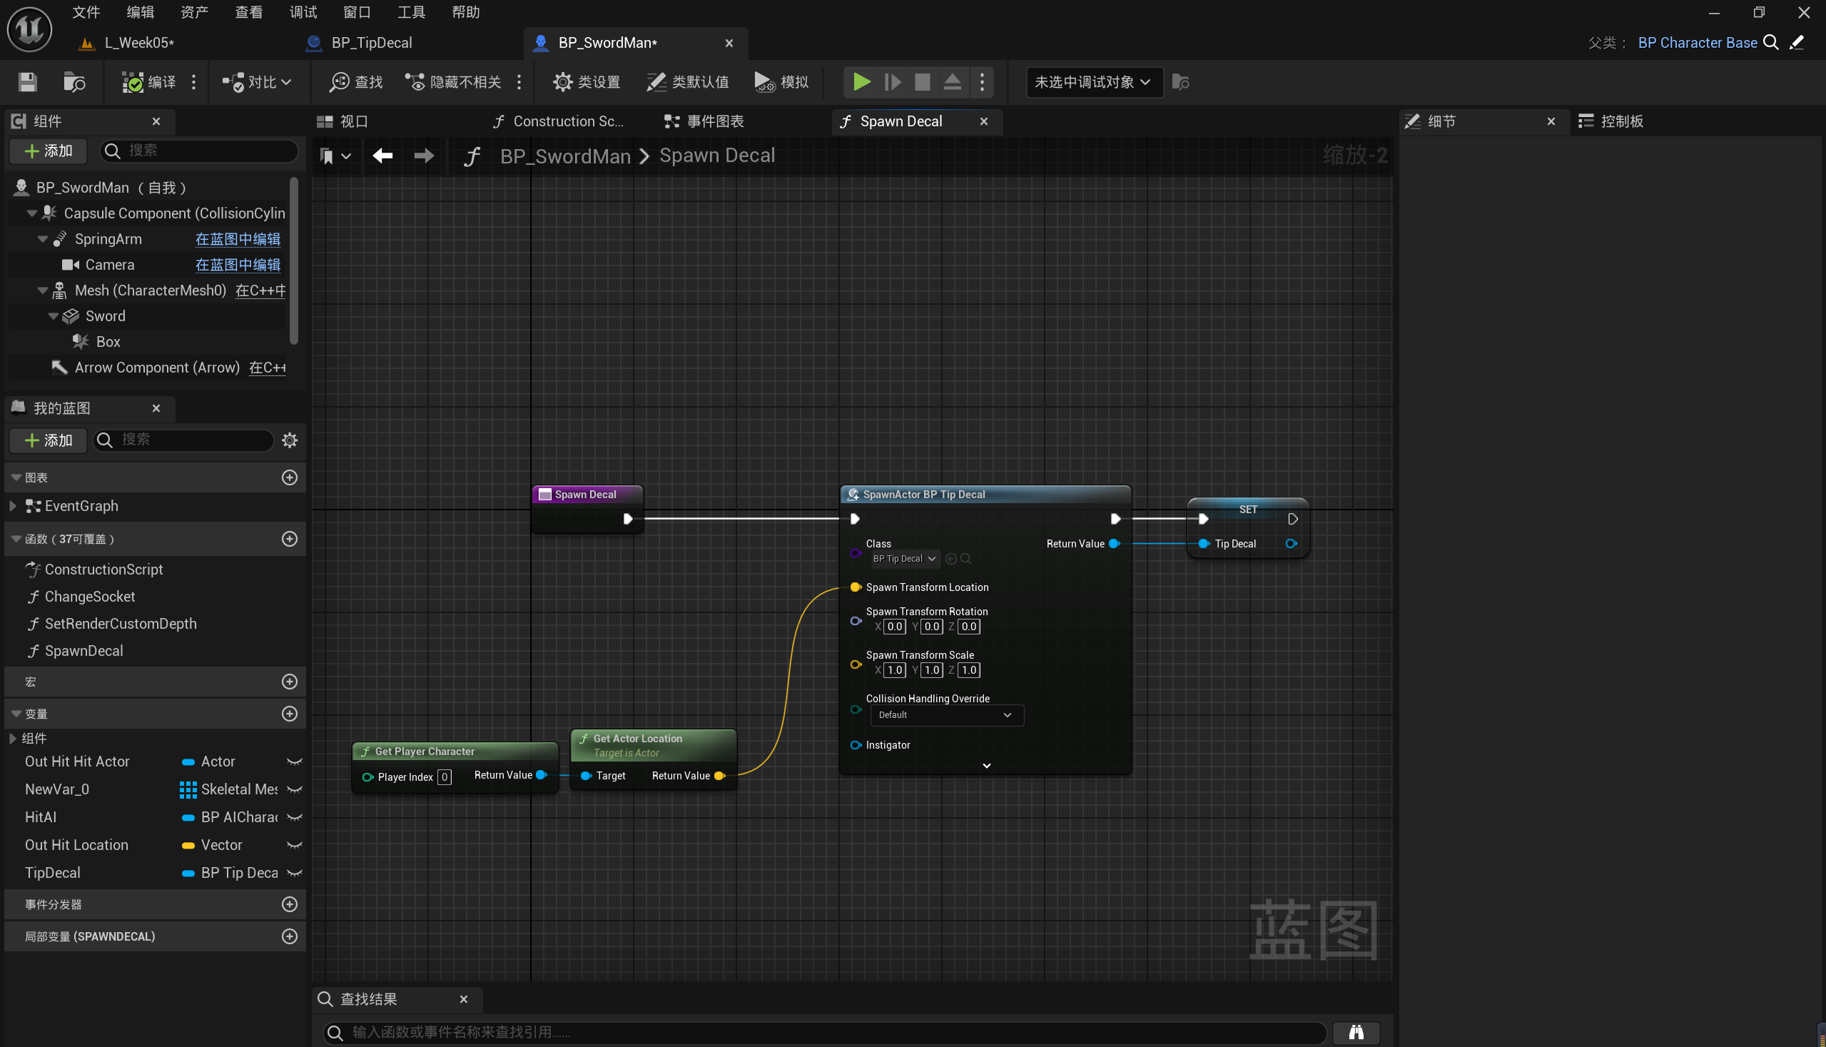The height and width of the screenshot is (1047, 1826).
Task: Open Class Settings (类设置)
Action: click(587, 82)
